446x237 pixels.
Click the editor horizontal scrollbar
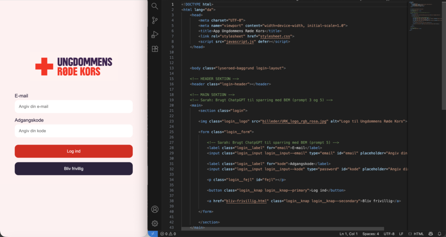(282, 229)
